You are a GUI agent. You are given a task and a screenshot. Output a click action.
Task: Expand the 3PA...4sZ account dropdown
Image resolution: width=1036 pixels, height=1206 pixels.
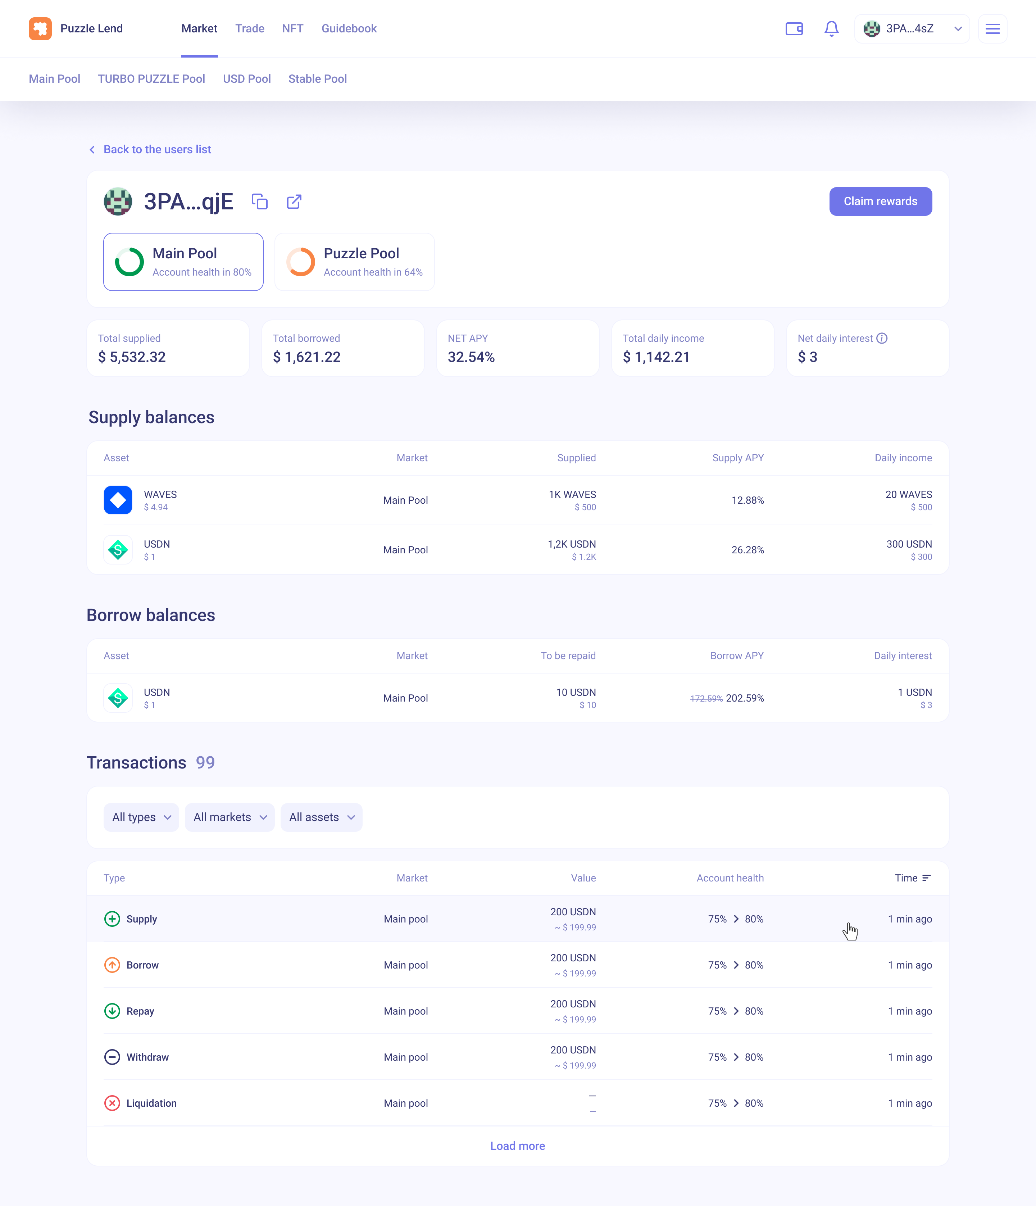pos(912,28)
